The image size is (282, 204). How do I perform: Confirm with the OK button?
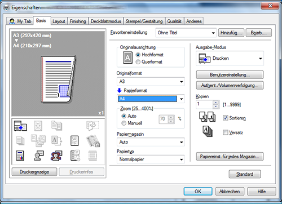tap(198, 192)
